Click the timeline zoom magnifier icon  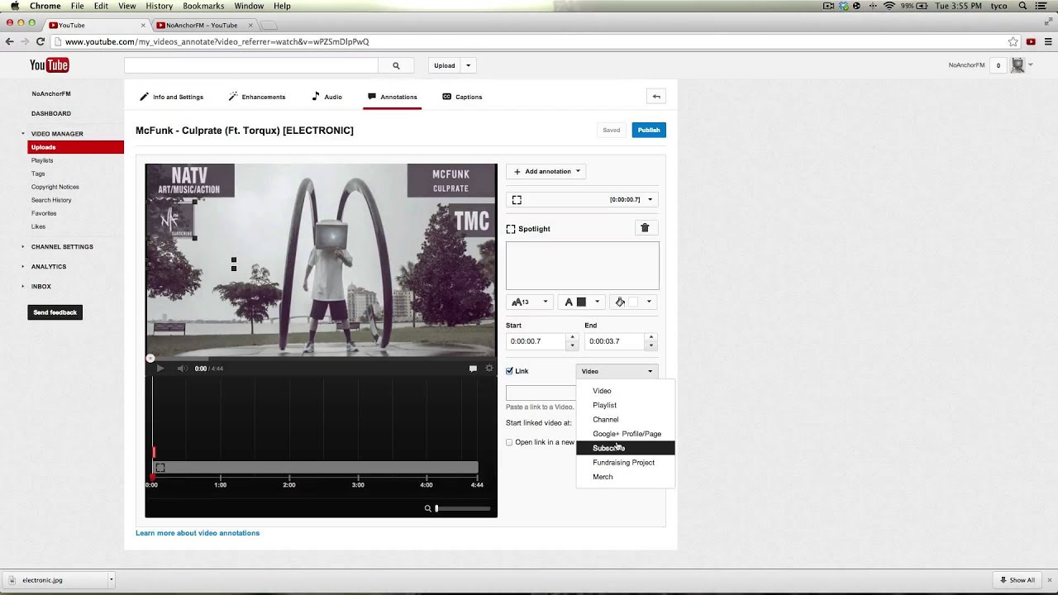[427, 508]
